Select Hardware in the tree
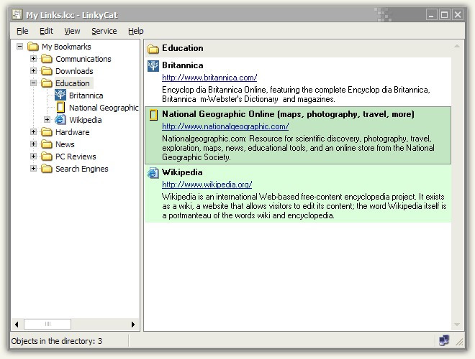Viewport: 475px width, 359px height. coord(73,132)
